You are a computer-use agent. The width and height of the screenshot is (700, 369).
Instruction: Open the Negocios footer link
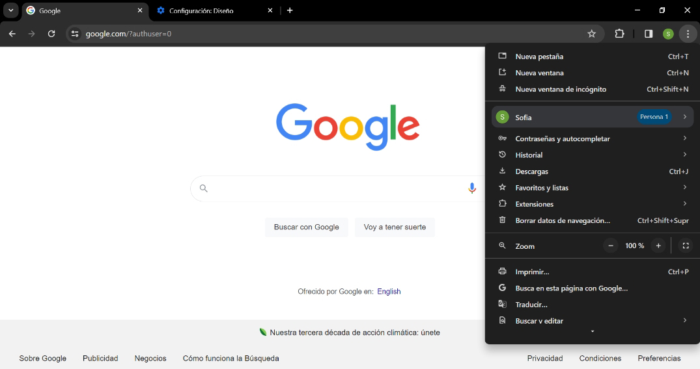point(150,359)
